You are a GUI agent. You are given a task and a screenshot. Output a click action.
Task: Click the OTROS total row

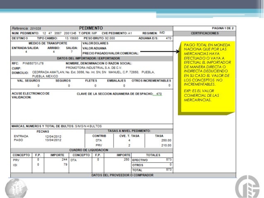click(x=152, y=165)
